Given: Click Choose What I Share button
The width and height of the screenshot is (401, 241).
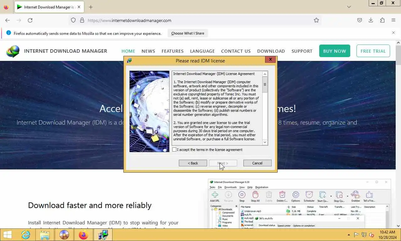Looking at the screenshot, I should pos(188,33).
